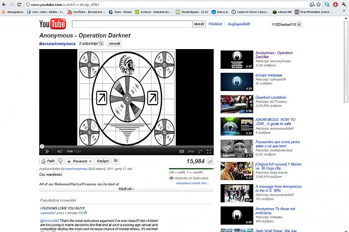Open Anonymous To those not protesting video
Image resolution: width=349 pixels, height=232 pixels.
tap(275, 211)
